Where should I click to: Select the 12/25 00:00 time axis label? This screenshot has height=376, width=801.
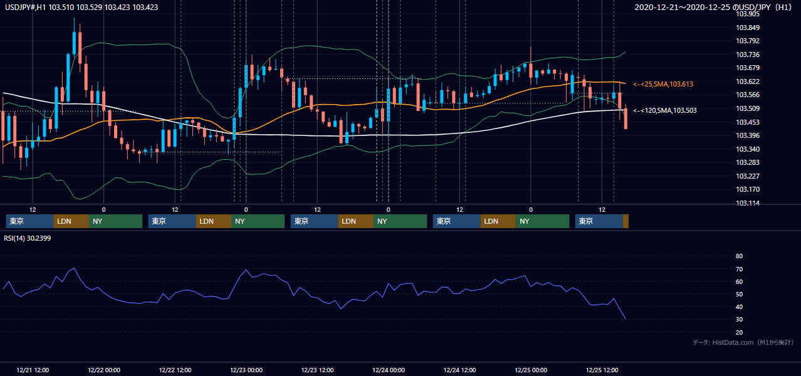tap(531, 370)
